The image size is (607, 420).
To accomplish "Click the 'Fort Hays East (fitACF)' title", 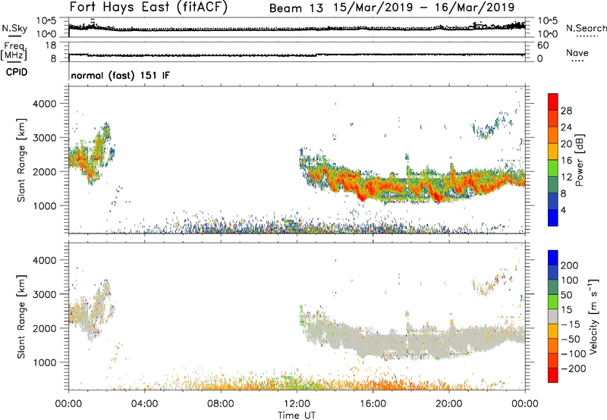I will tap(149, 7).
